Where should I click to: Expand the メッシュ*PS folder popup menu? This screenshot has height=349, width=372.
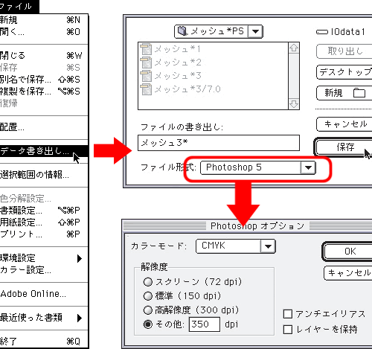pyautogui.click(x=219, y=31)
